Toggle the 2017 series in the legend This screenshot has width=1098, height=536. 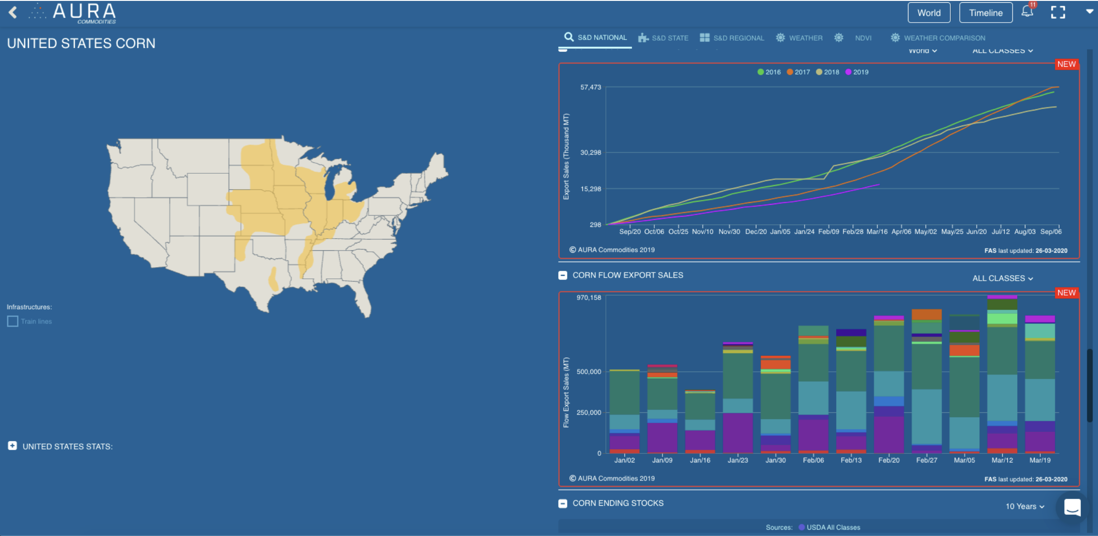coord(797,72)
